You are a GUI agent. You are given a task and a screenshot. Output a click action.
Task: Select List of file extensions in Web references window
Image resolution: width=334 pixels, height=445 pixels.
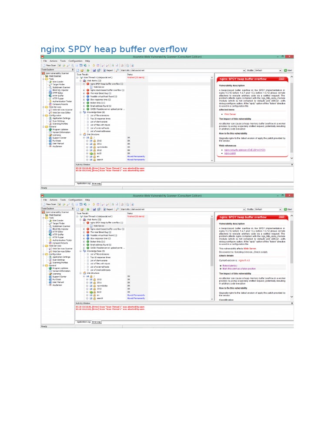click(100, 116)
